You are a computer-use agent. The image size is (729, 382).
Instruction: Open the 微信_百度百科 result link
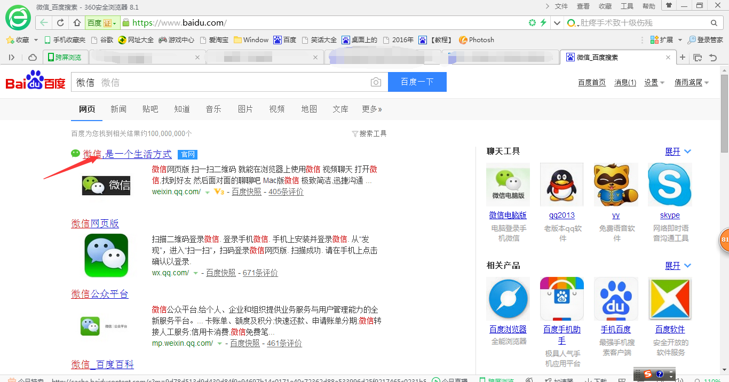102,364
